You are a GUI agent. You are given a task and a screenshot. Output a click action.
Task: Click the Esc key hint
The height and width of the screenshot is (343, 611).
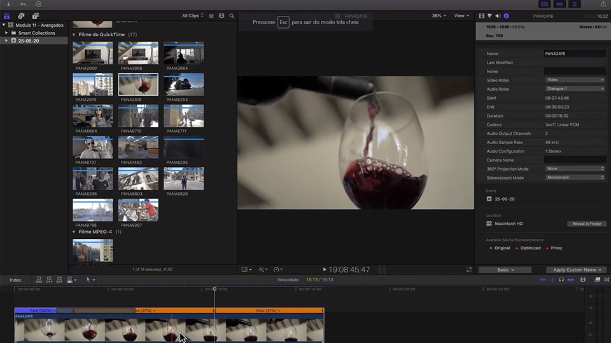[283, 22]
